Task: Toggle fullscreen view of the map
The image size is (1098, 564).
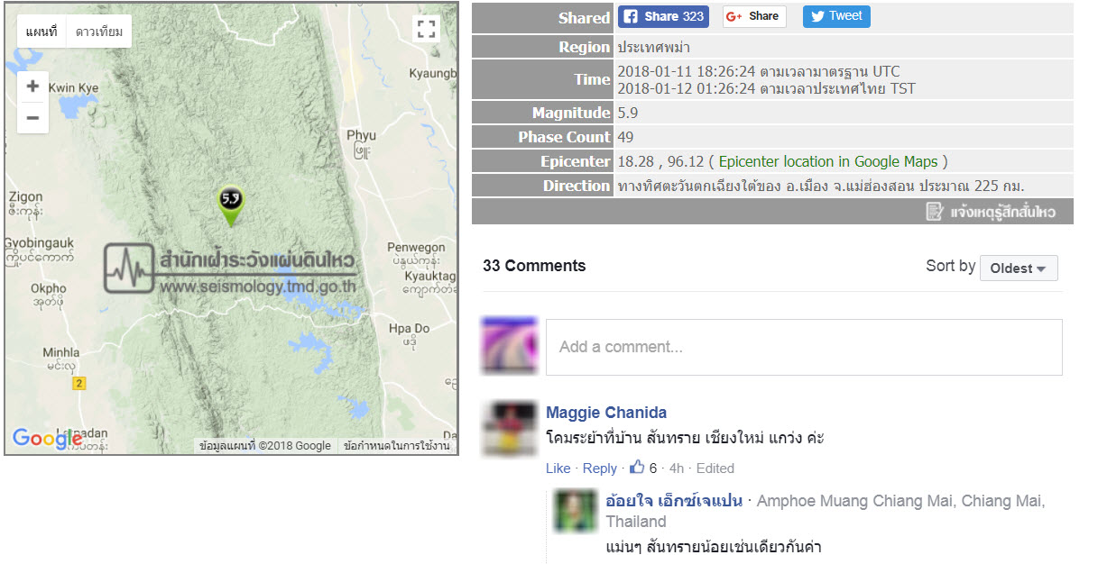Action: click(x=426, y=28)
